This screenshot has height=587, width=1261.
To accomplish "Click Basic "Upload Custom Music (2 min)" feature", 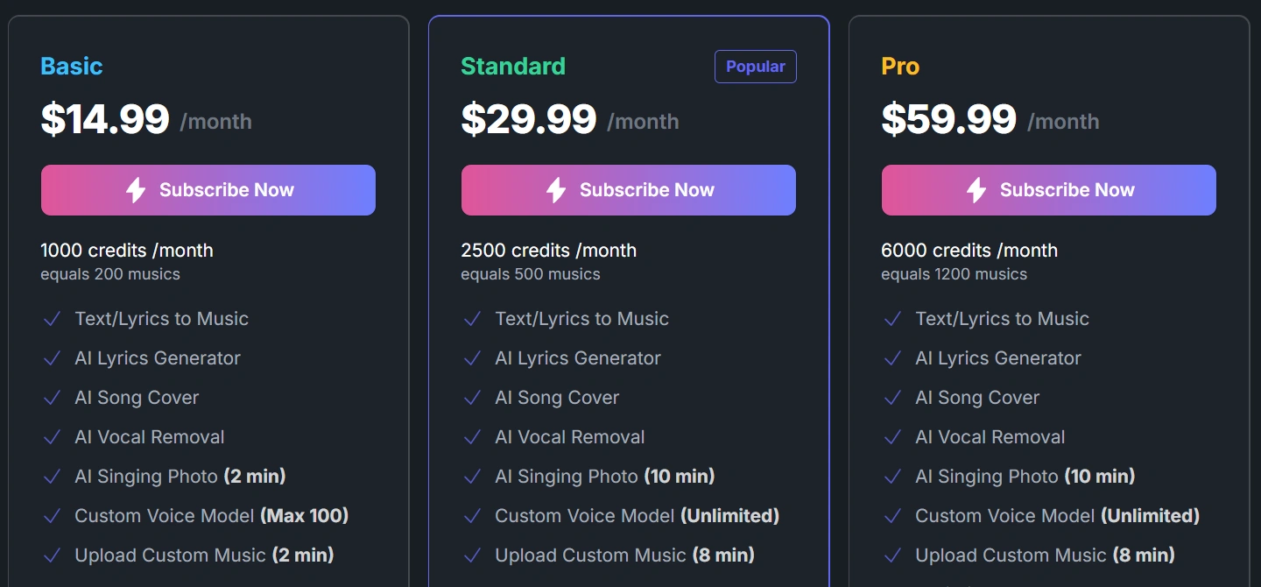I will pos(204,555).
